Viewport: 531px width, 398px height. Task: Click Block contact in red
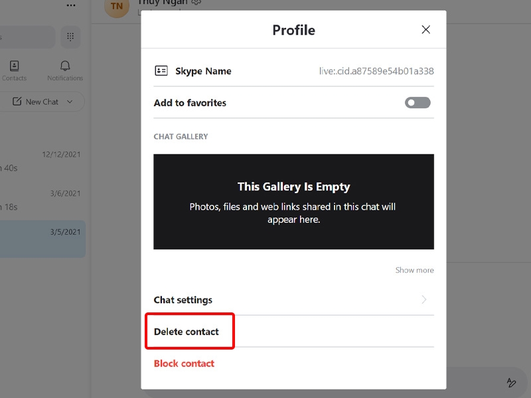(184, 364)
